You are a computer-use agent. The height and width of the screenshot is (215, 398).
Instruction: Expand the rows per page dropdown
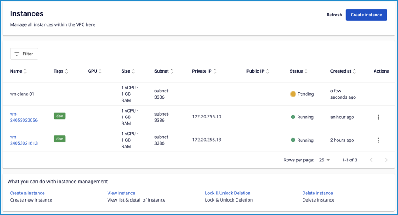[325, 160]
